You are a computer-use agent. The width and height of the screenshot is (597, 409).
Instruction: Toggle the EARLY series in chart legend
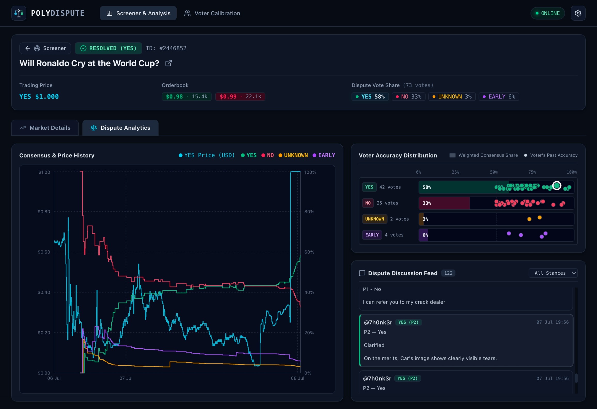click(x=324, y=155)
